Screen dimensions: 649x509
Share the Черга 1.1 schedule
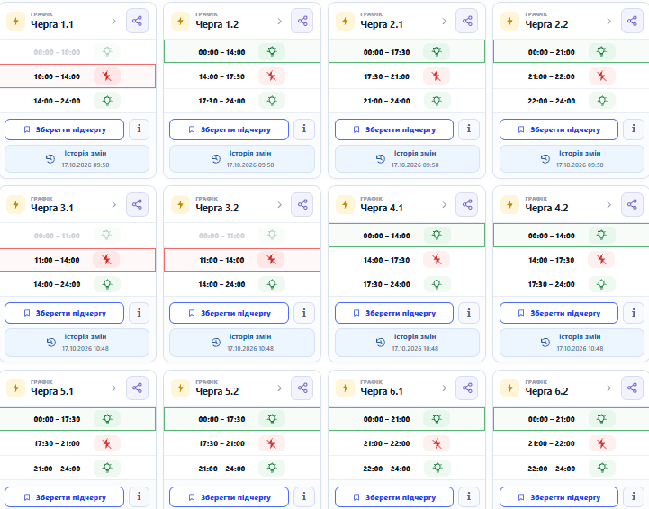137,21
